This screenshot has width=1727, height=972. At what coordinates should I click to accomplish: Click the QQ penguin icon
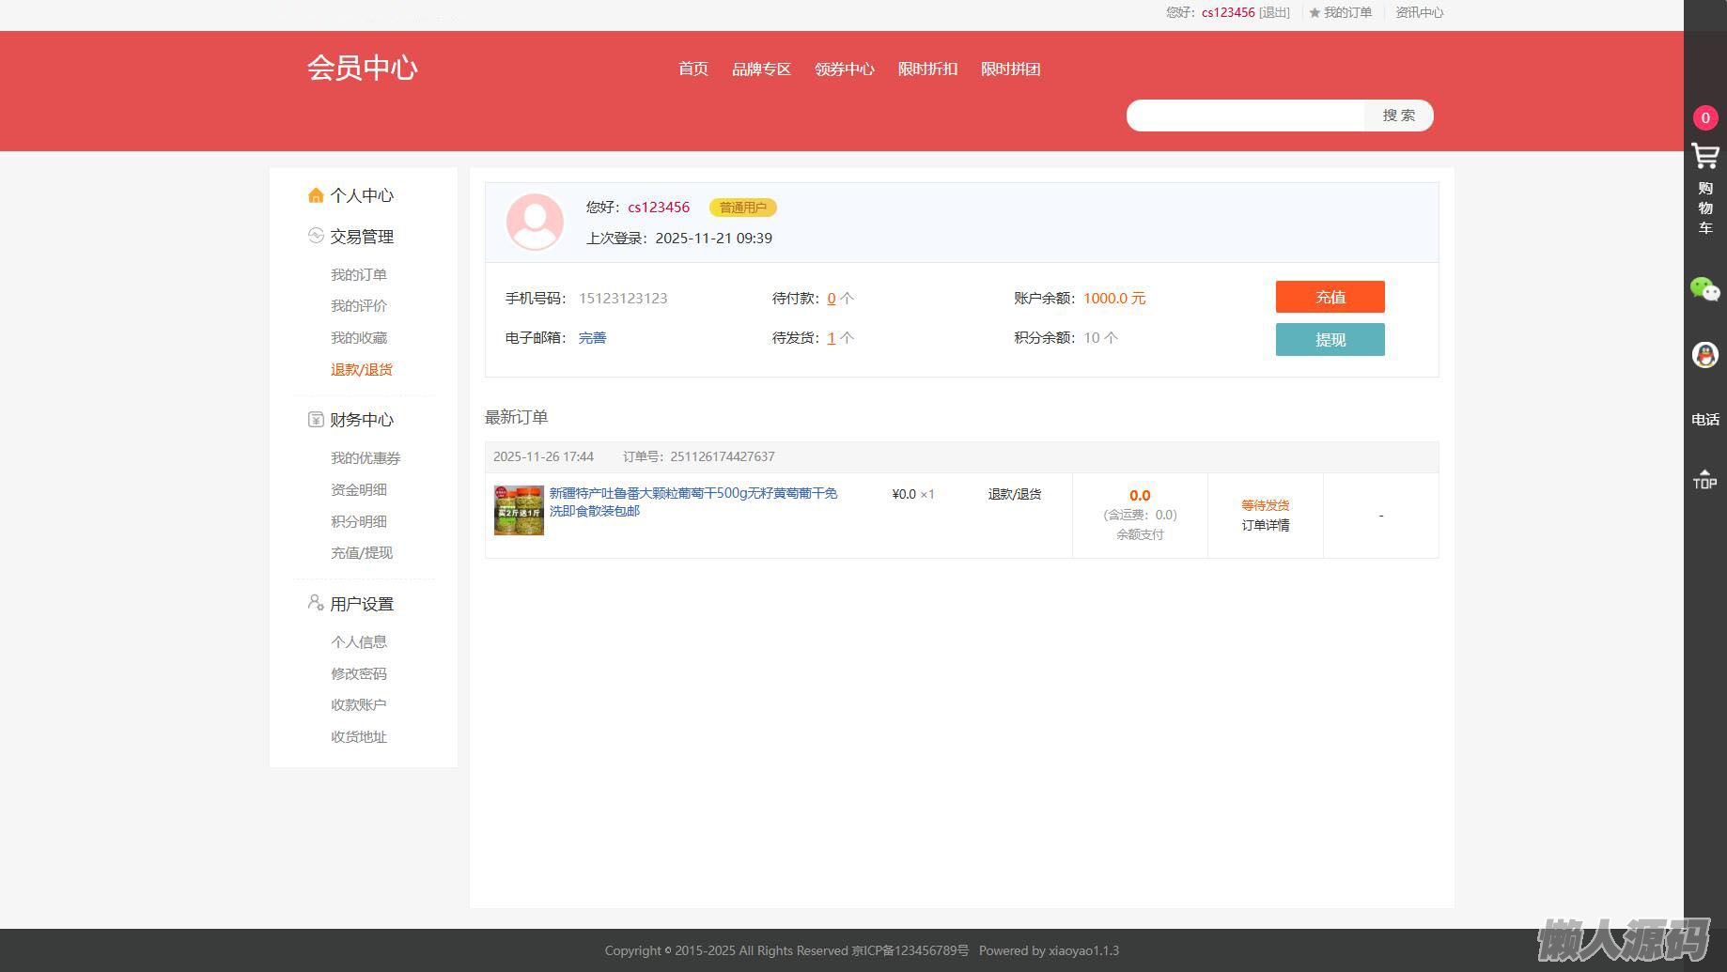1704,355
